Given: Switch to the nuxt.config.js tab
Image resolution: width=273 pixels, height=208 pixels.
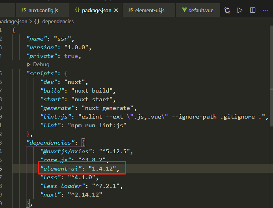Looking at the screenshot, I should tap(42, 10).
